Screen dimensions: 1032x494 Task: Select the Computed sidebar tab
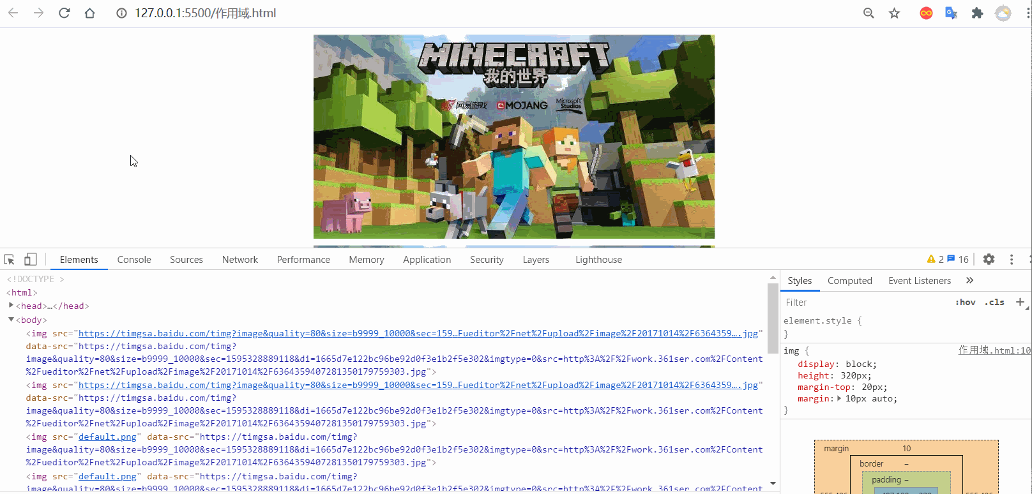point(849,281)
